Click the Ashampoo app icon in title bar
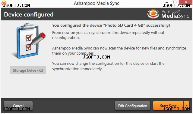The height and width of the screenshot is (114, 193). [4, 3]
